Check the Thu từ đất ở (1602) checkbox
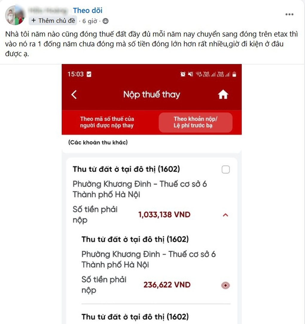305x324 pixels. click(225, 169)
